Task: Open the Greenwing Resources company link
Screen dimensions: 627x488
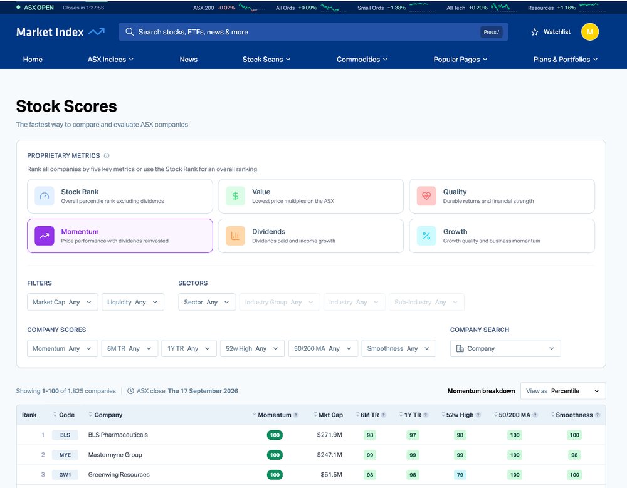Action: point(119,475)
